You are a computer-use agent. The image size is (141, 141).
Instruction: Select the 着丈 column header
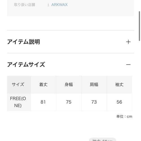tap(43, 85)
